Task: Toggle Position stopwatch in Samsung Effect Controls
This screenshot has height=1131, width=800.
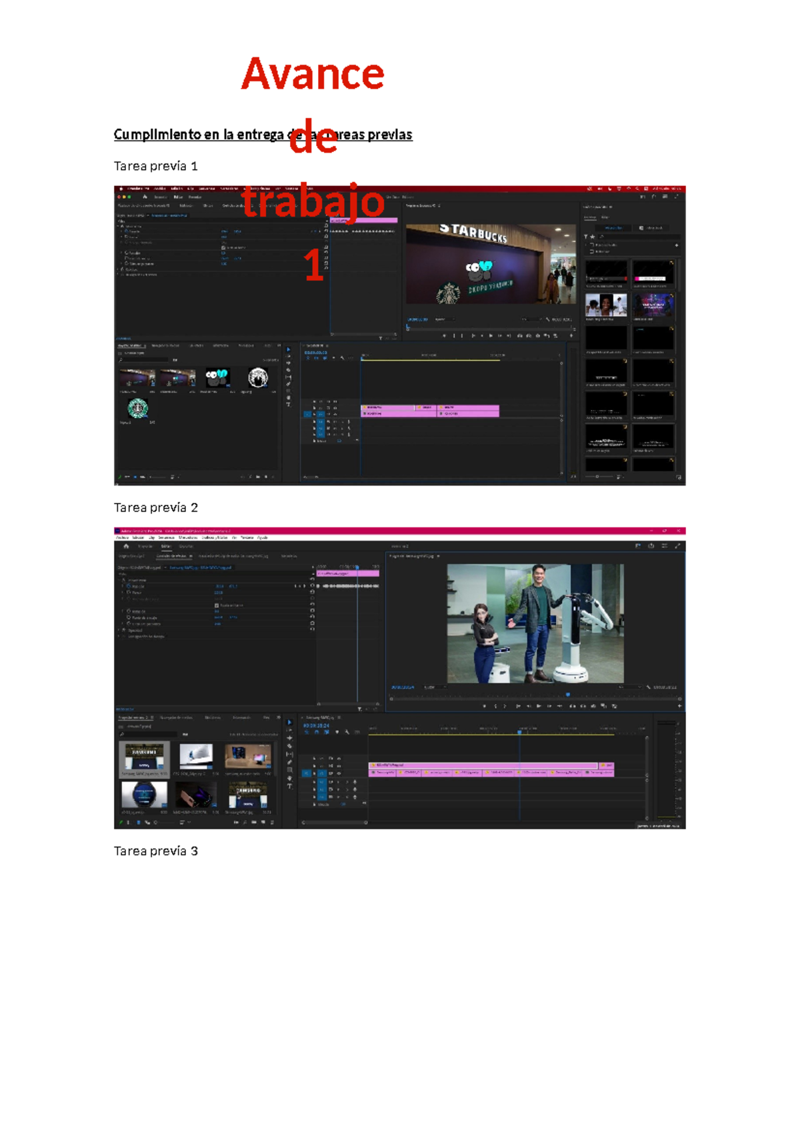Action: point(129,586)
